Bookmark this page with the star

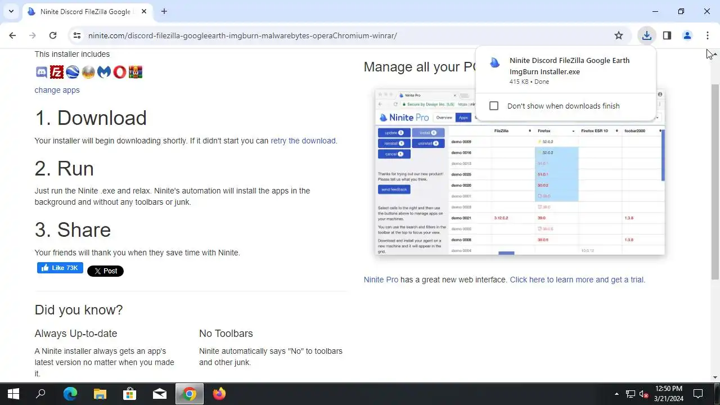coord(619,35)
